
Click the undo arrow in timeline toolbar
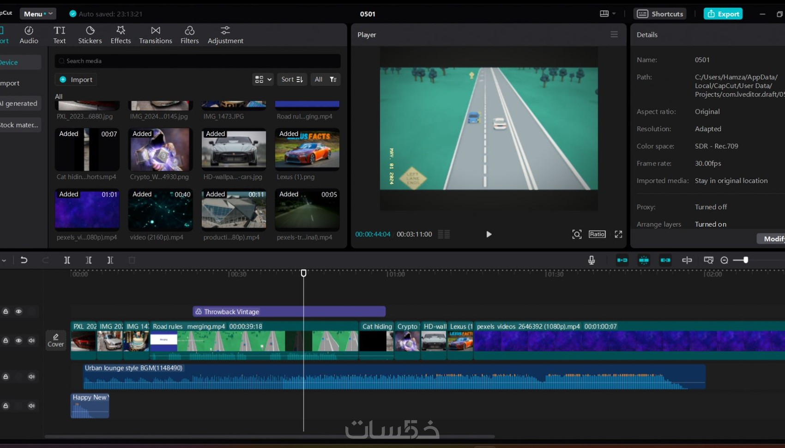[24, 260]
